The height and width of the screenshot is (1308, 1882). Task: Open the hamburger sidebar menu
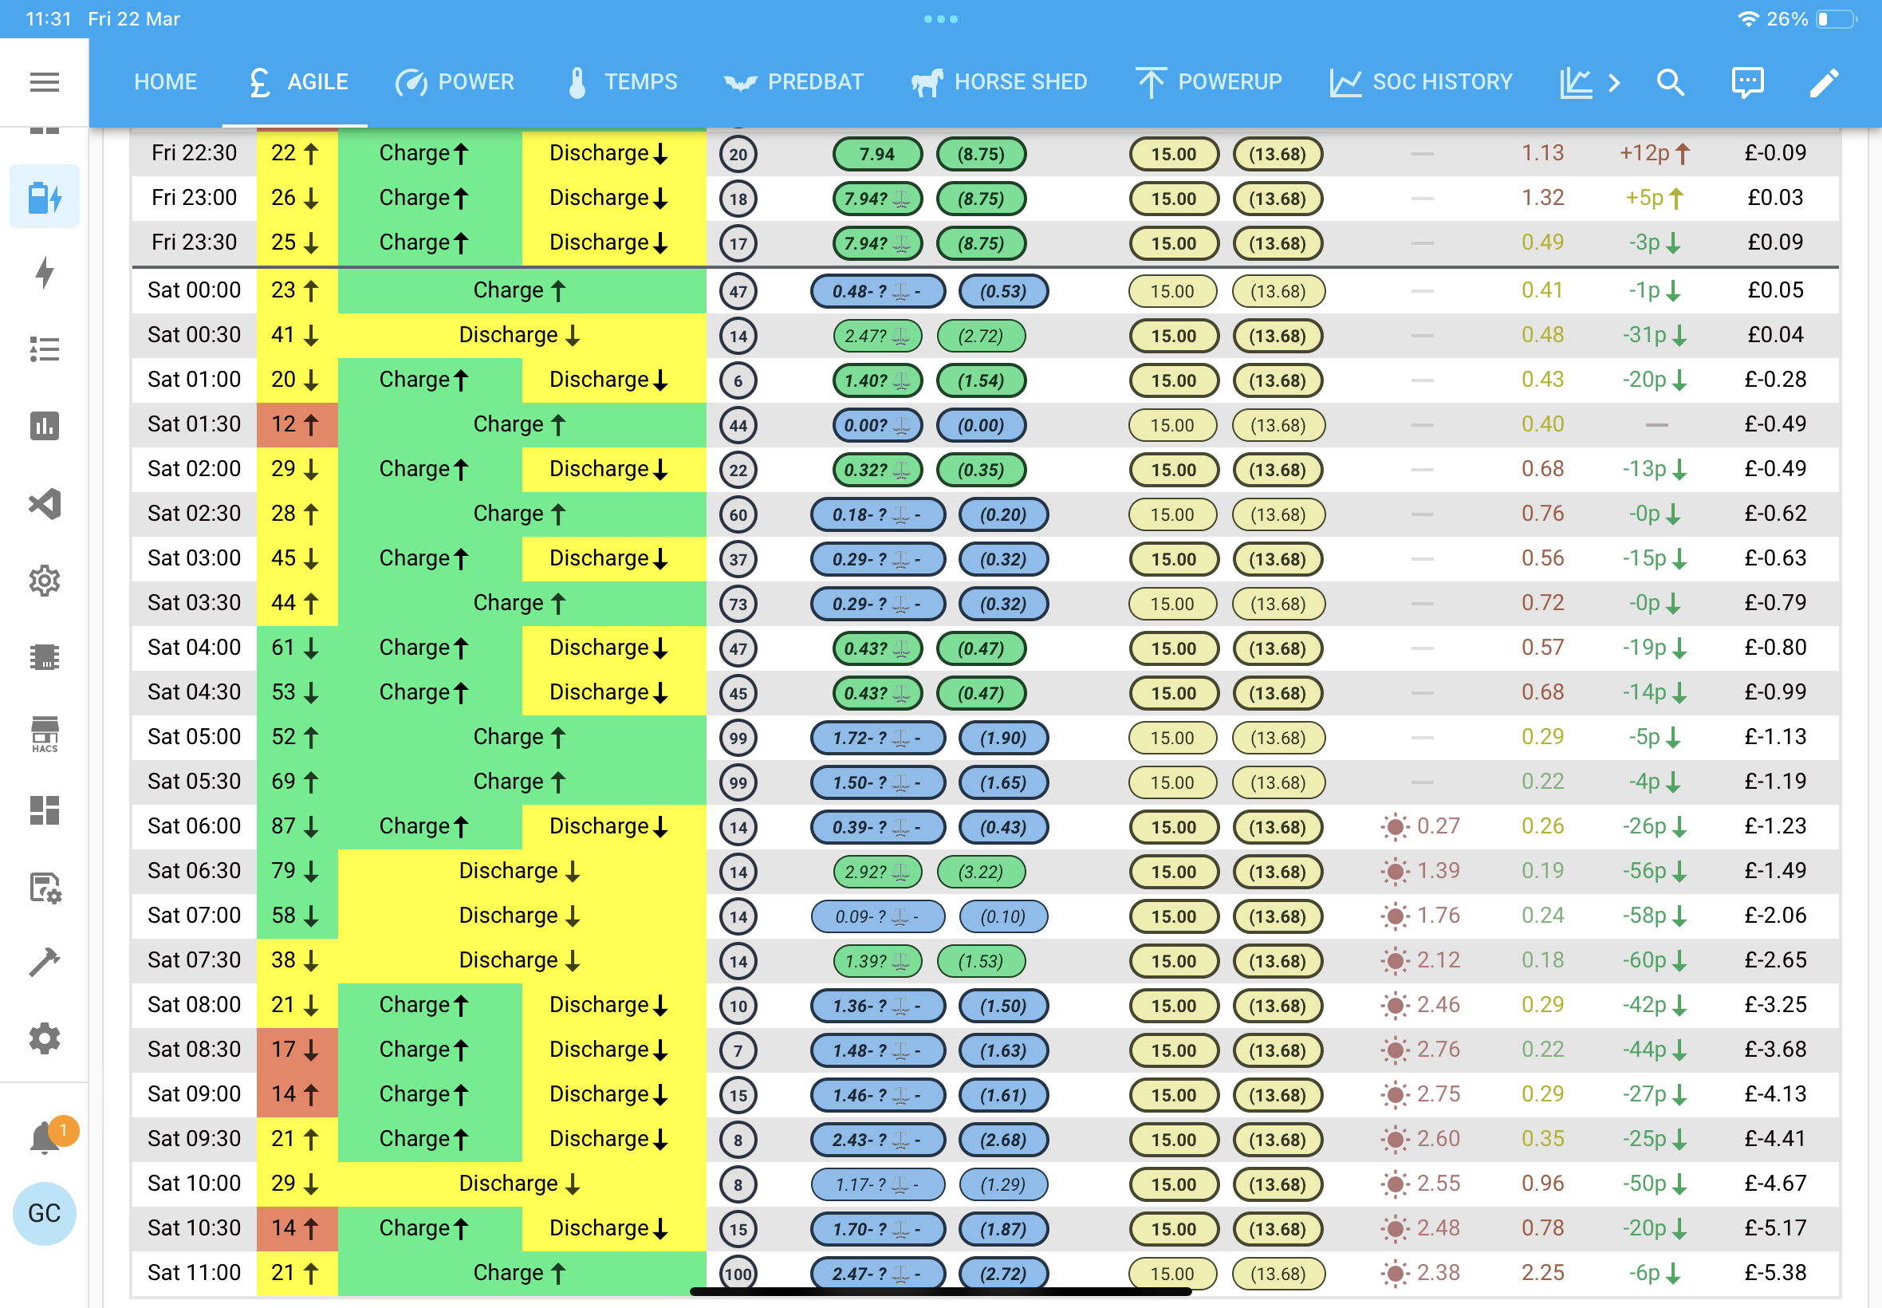point(44,82)
